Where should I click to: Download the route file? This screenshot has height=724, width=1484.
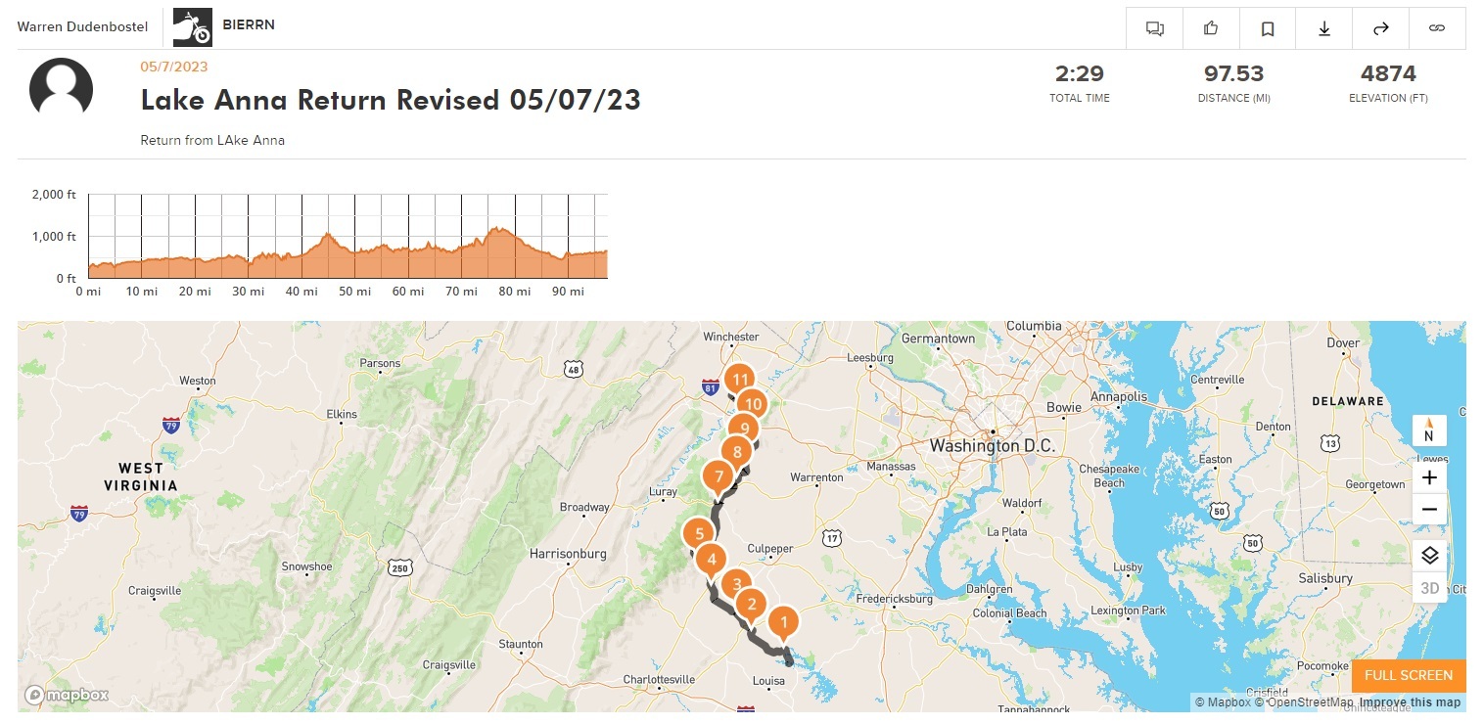click(1324, 28)
